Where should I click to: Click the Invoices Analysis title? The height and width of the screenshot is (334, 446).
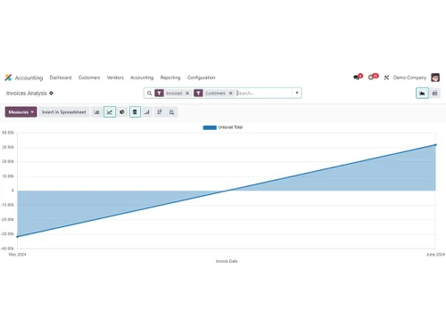click(x=27, y=94)
